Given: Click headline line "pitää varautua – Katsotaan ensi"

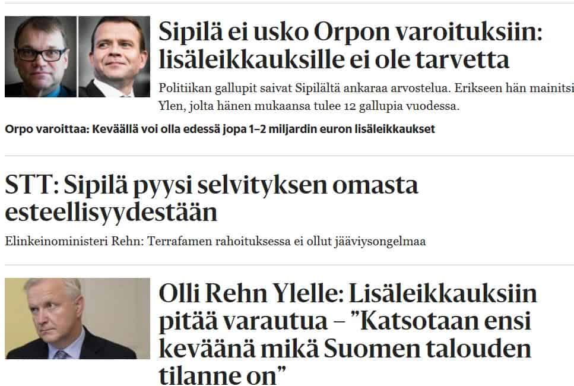Looking at the screenshot, I should 344,321.
